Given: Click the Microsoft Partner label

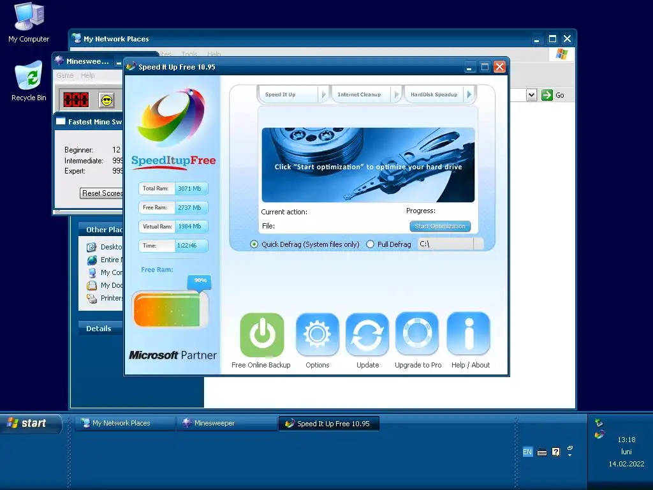Looking at the screenshot, I should (173, 355).
